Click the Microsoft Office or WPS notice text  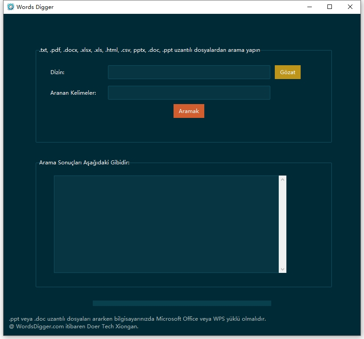pos(137,319)
